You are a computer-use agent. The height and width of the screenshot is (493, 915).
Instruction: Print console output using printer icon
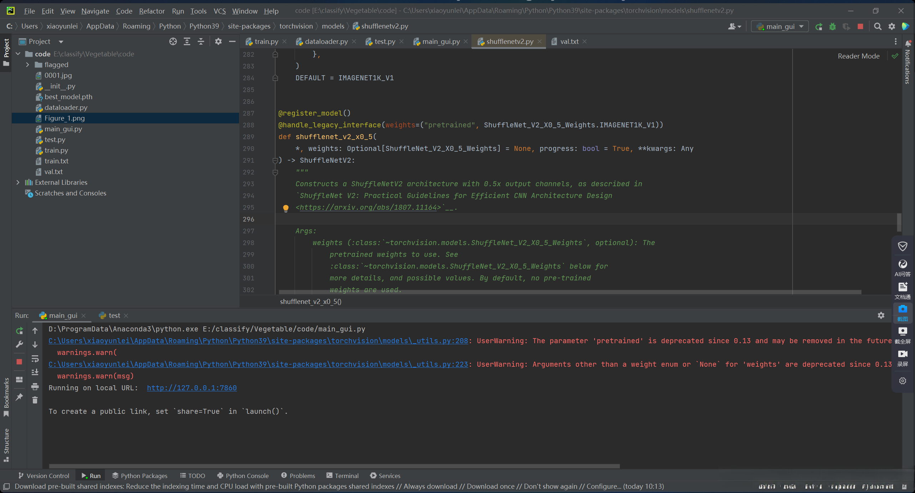(x=35, y=386)
